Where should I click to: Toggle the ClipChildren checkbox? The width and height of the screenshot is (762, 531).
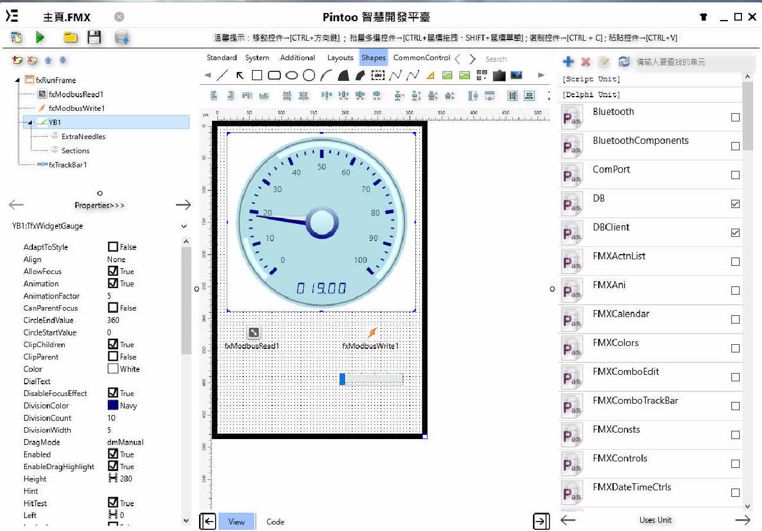point(113,344)
